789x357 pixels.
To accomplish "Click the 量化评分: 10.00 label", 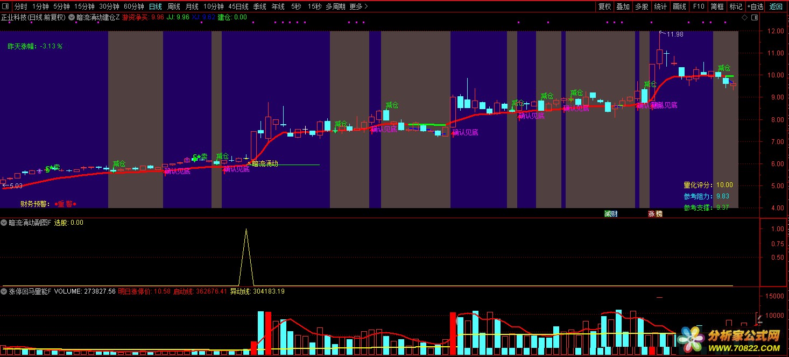I will (708, 185).
